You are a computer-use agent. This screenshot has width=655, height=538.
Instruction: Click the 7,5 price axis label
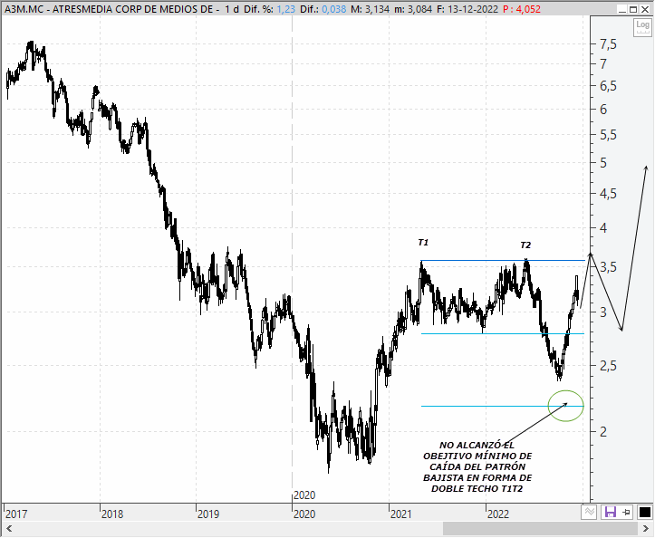(x=608, y=44)
